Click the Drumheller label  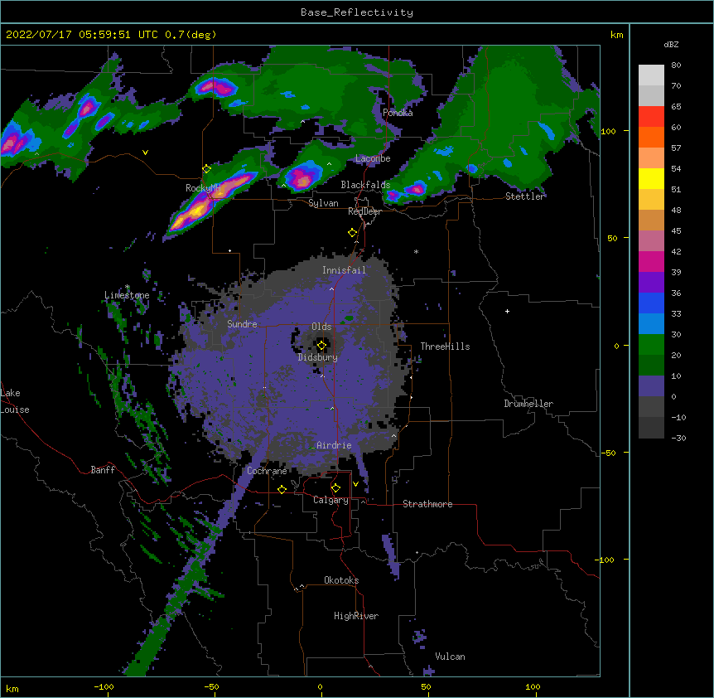pyautogui.click(x=528, y=404)
